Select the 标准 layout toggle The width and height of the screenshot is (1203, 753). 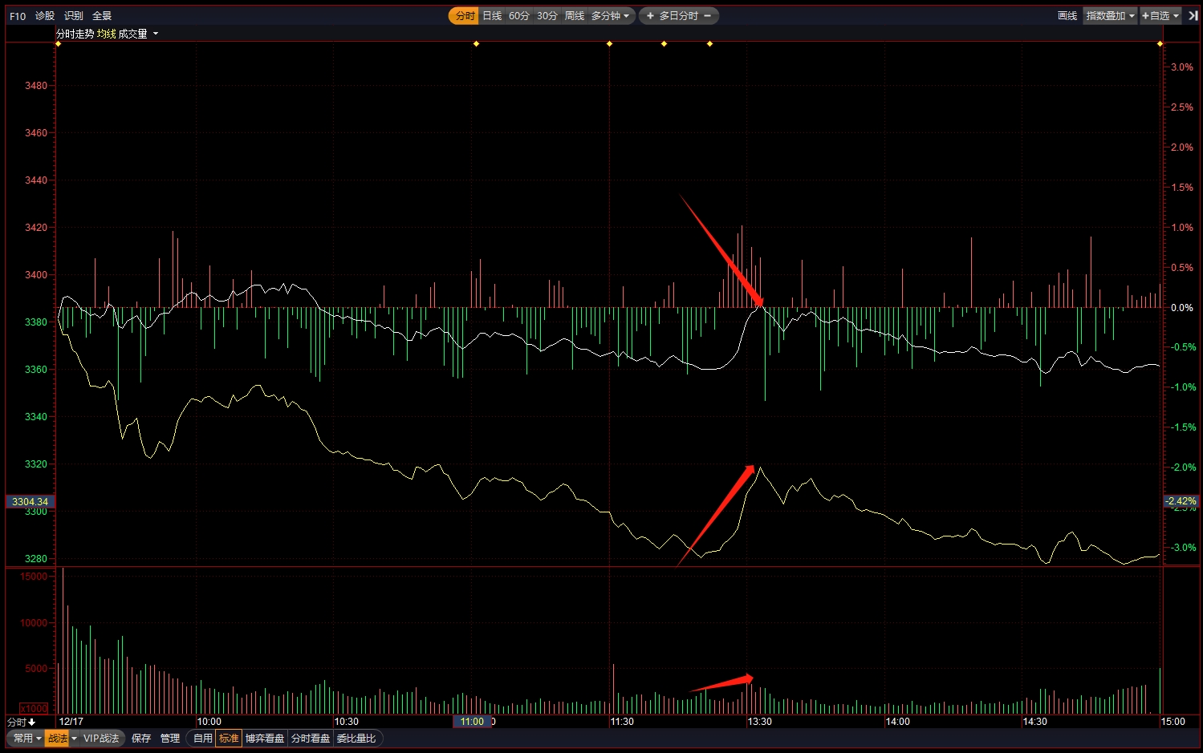229,739
